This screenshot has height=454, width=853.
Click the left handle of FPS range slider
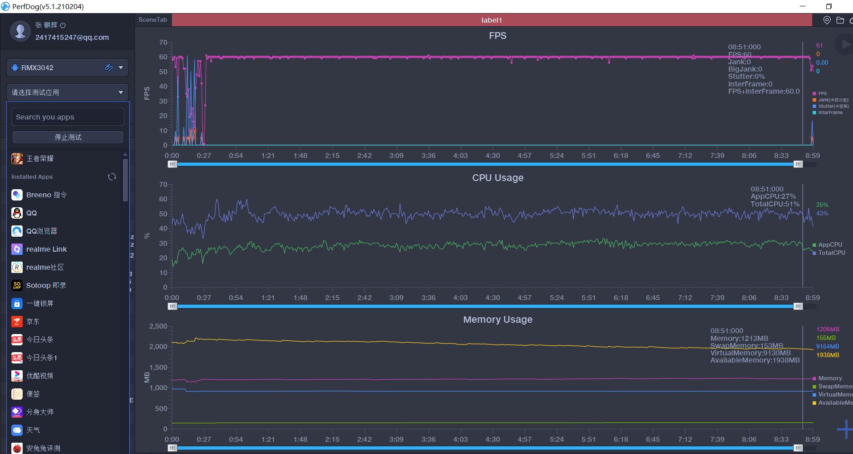click(172, 164)
